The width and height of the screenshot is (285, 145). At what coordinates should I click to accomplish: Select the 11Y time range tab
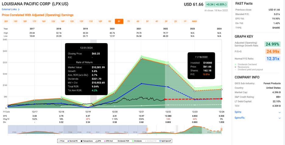[x=91, y=21]
